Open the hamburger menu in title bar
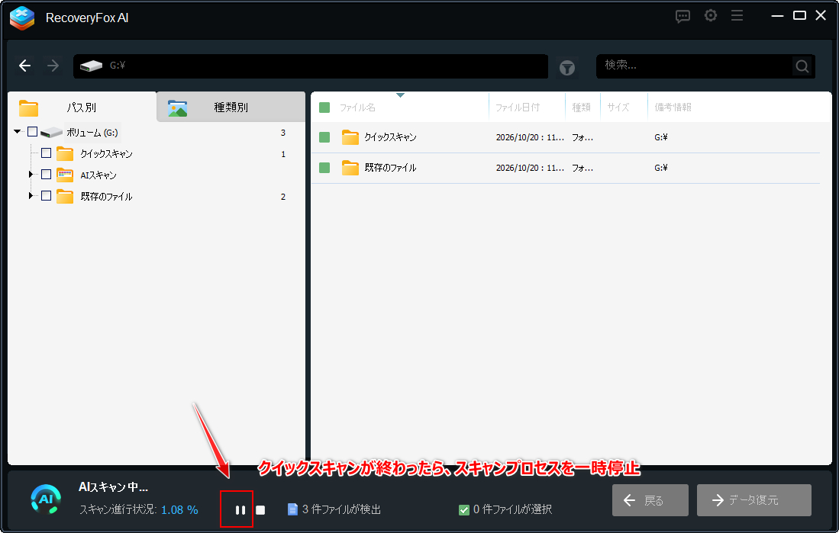This screenshot has width=839, height=533. pyautogui.click(x=737, y=16)
